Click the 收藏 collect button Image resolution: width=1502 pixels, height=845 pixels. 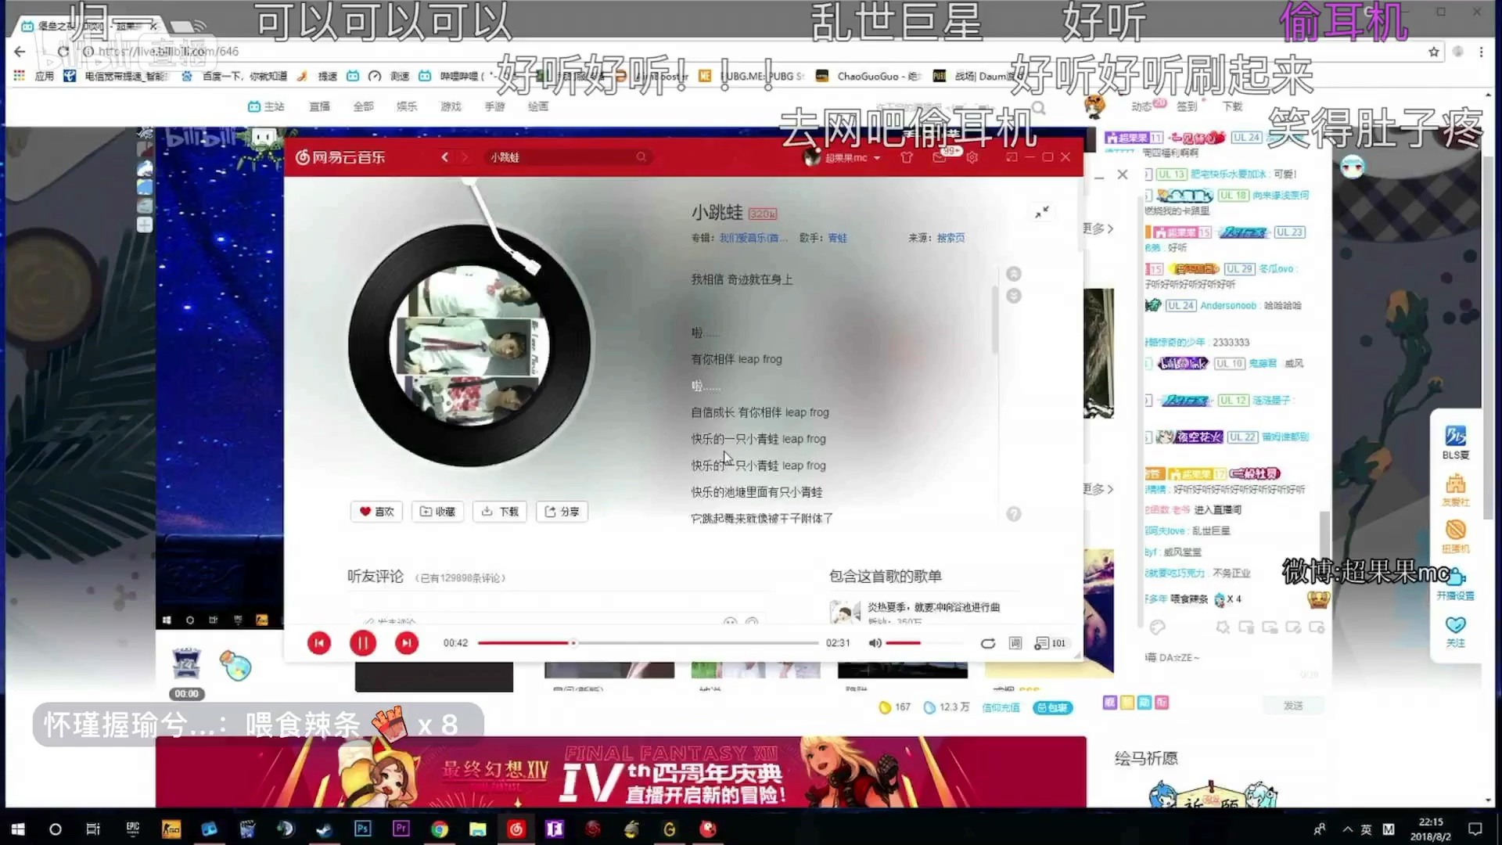coord(437,512)
